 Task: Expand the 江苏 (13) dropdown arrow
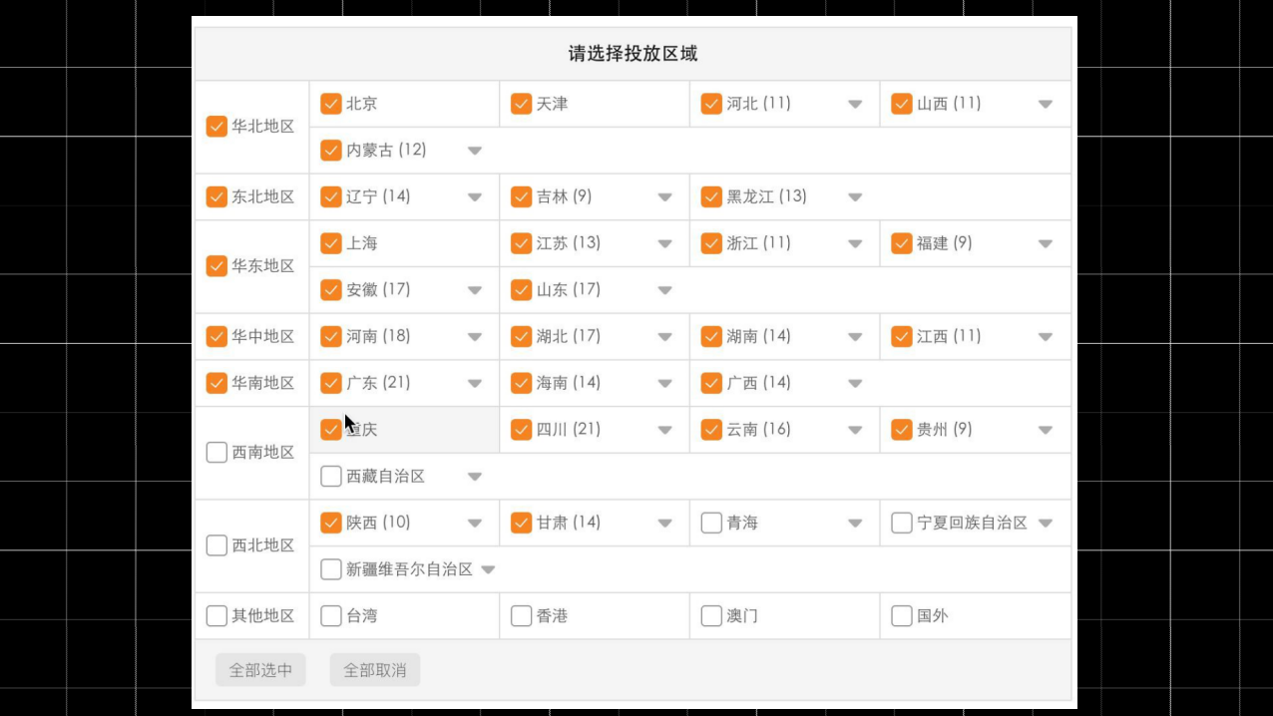point(664,244)
